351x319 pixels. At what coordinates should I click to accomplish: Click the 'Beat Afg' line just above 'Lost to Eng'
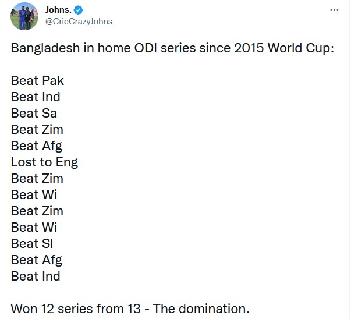click(37, 146)
